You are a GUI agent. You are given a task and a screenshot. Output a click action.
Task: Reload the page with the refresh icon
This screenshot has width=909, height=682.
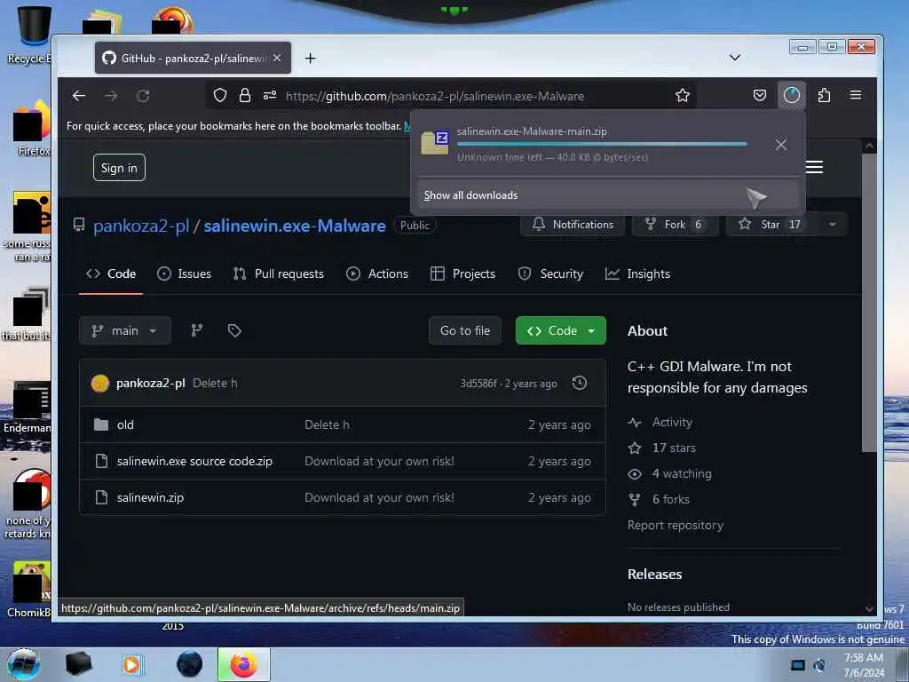pos(143,96)
